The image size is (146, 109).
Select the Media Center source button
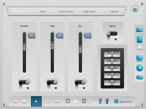(x=112, y=61)
